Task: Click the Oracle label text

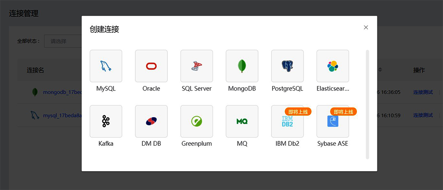Action: pos(151,88)
